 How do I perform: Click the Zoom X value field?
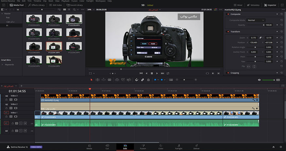253,38
